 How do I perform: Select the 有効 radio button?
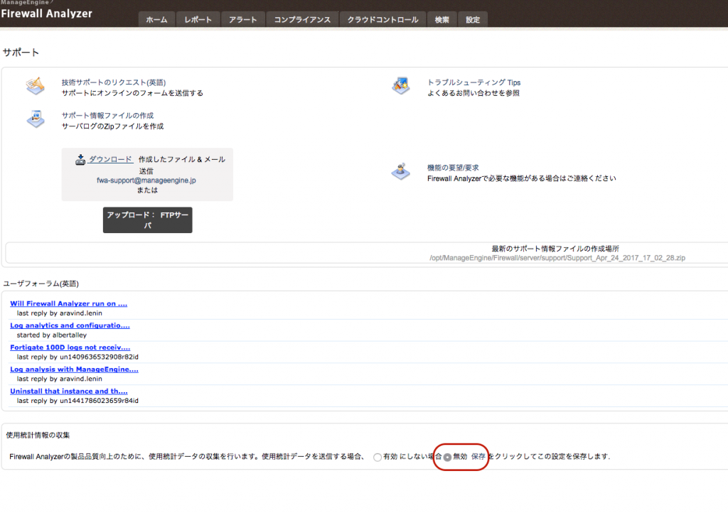click(378, 458)
